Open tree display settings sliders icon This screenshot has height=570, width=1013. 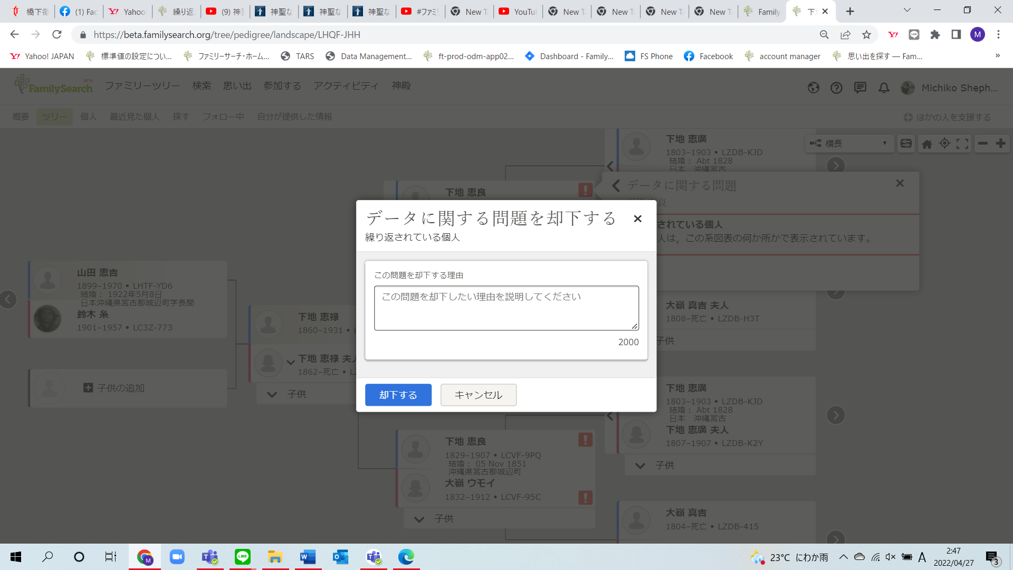[x=906, y=143]
